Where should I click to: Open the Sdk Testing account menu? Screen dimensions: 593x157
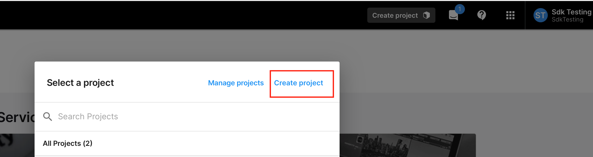(571, 12)
